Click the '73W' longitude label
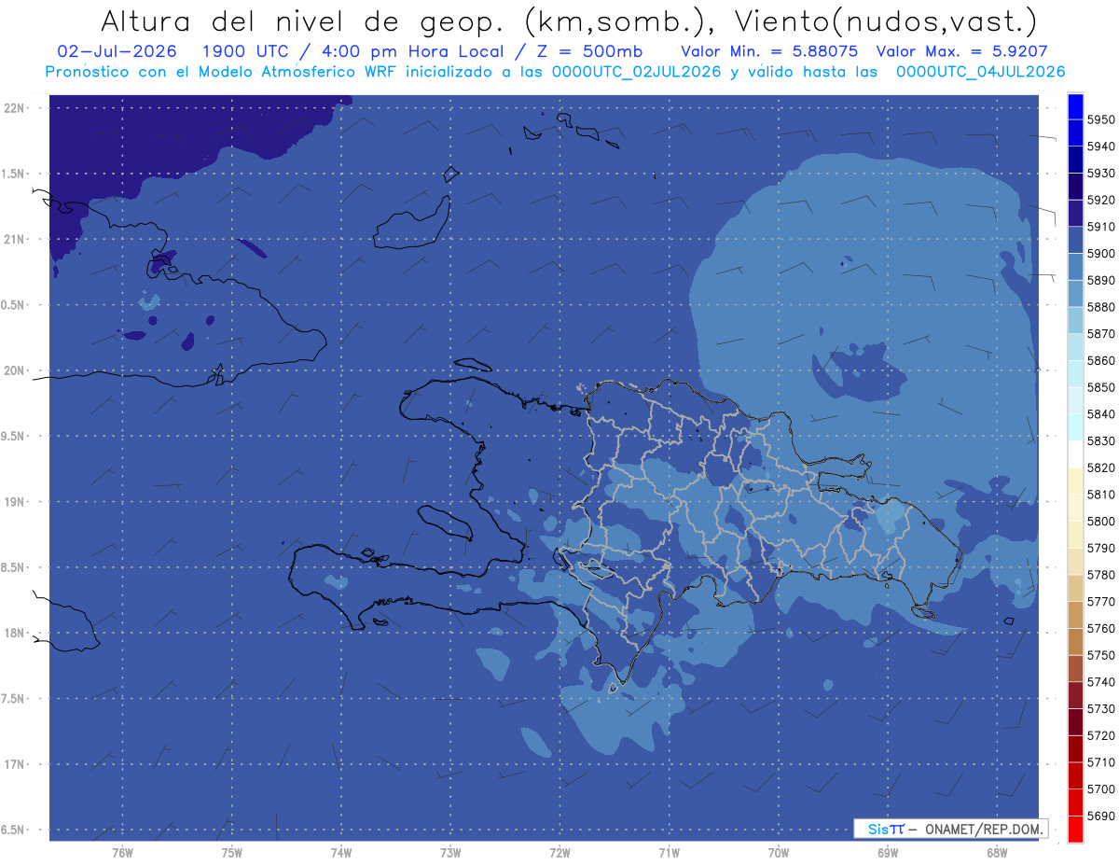 [450, 852]
